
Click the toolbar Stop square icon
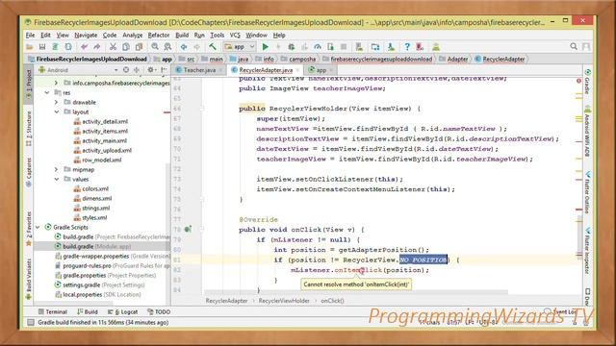click(344, 47)
